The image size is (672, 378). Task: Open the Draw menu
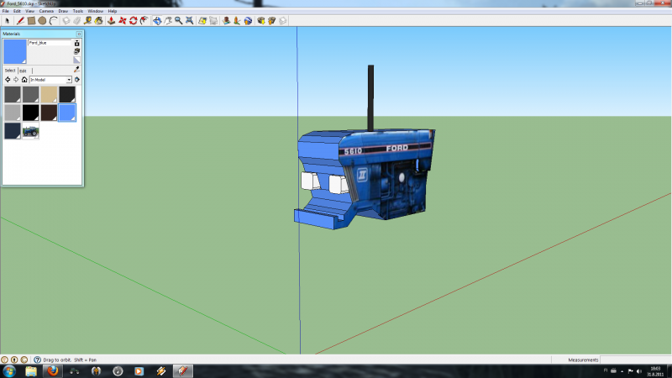tap(64, 11)
